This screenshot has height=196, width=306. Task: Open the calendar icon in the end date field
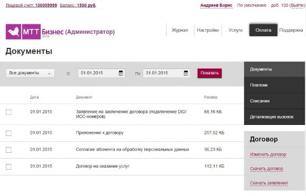[186, 73]
